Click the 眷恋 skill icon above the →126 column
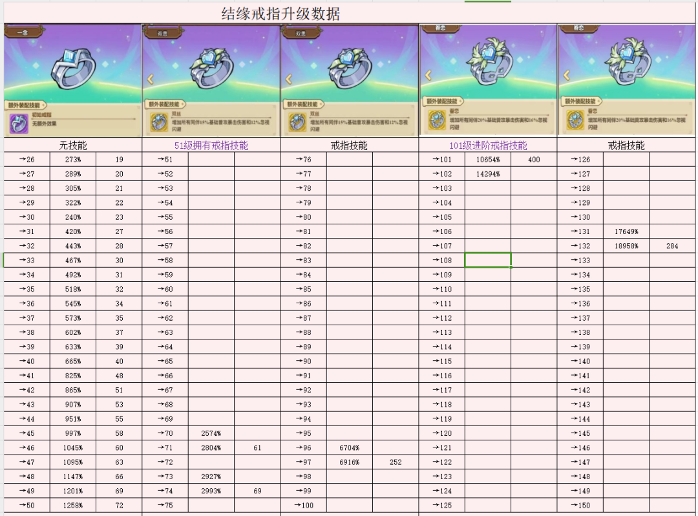 coord(575,120)
